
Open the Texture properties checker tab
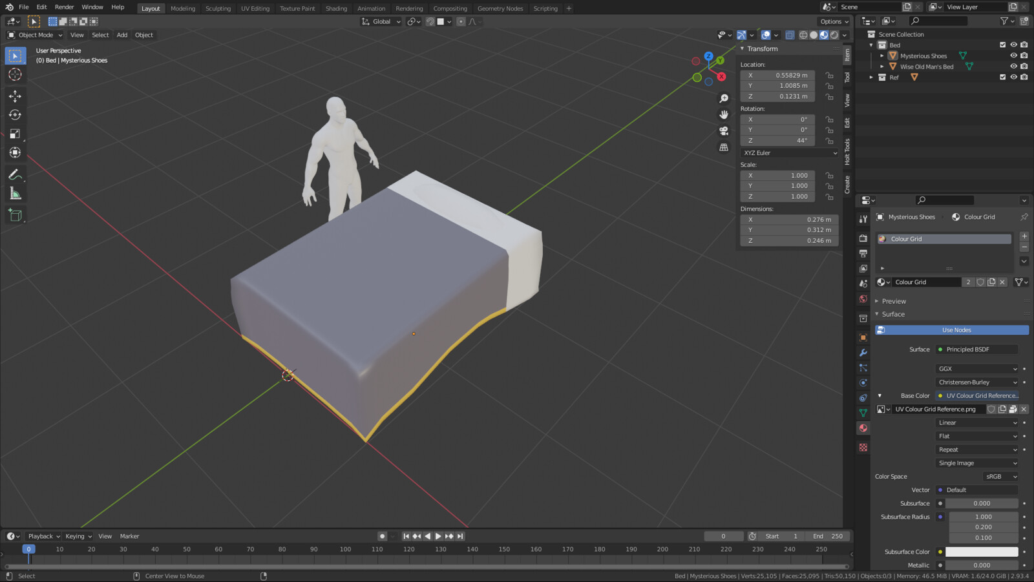point(863,447)
